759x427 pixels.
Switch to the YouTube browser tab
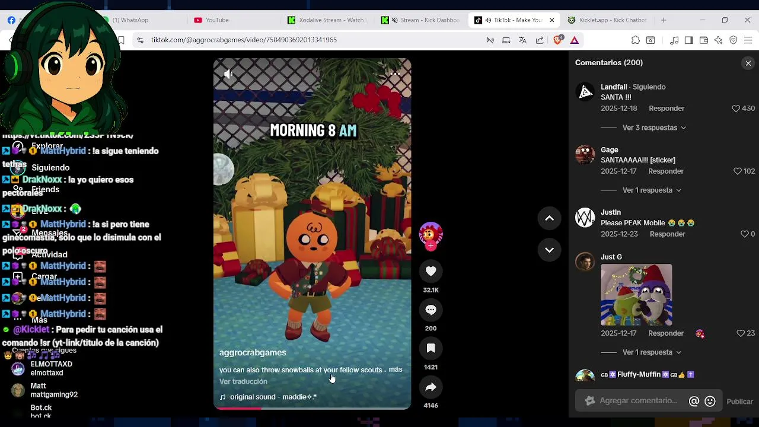[x=231, y=20]
